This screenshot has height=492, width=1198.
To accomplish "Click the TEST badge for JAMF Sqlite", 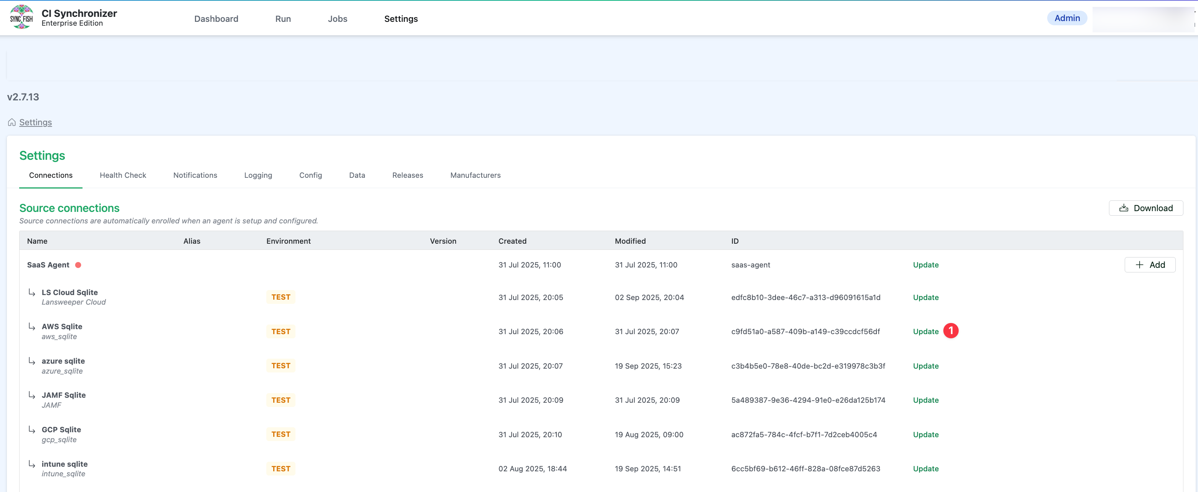I will coord(281,400).
